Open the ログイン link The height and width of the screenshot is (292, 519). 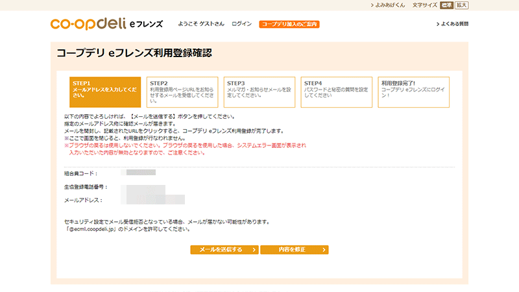(241, 24)
